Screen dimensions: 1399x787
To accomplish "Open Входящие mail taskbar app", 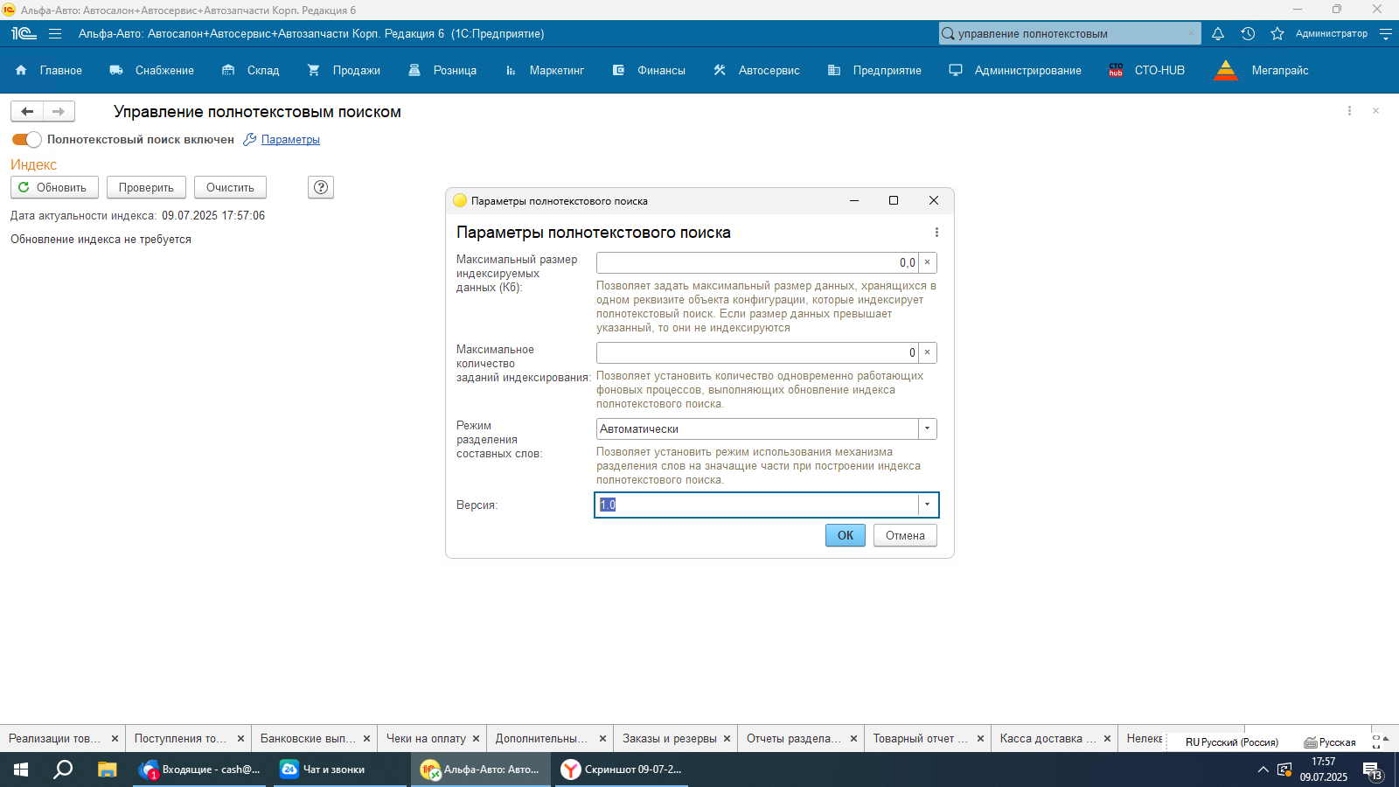I will (199, 770).
